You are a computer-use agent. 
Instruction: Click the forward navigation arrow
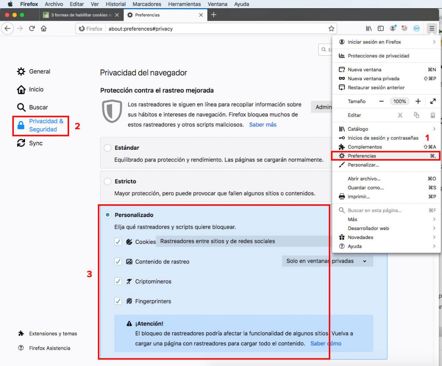coord(20,28)
